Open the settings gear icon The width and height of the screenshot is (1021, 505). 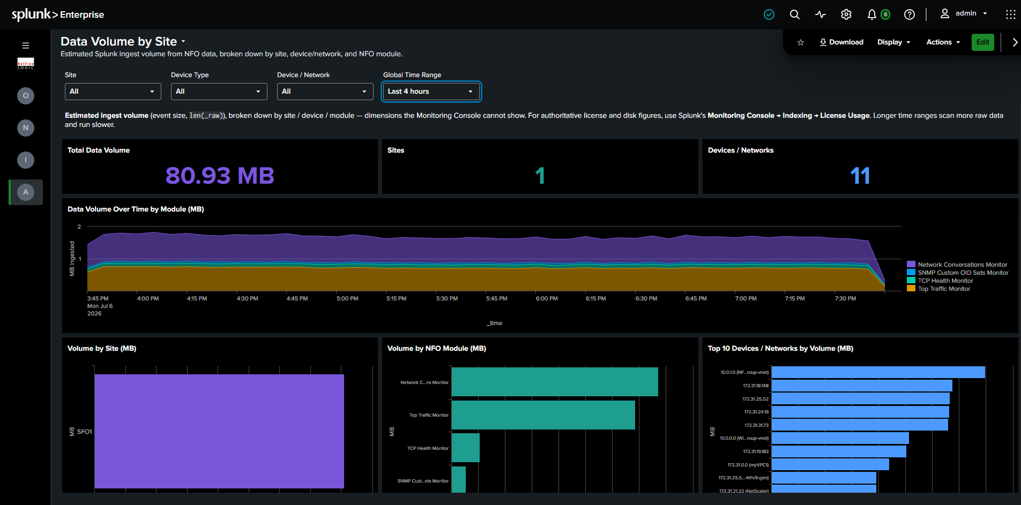846,14
